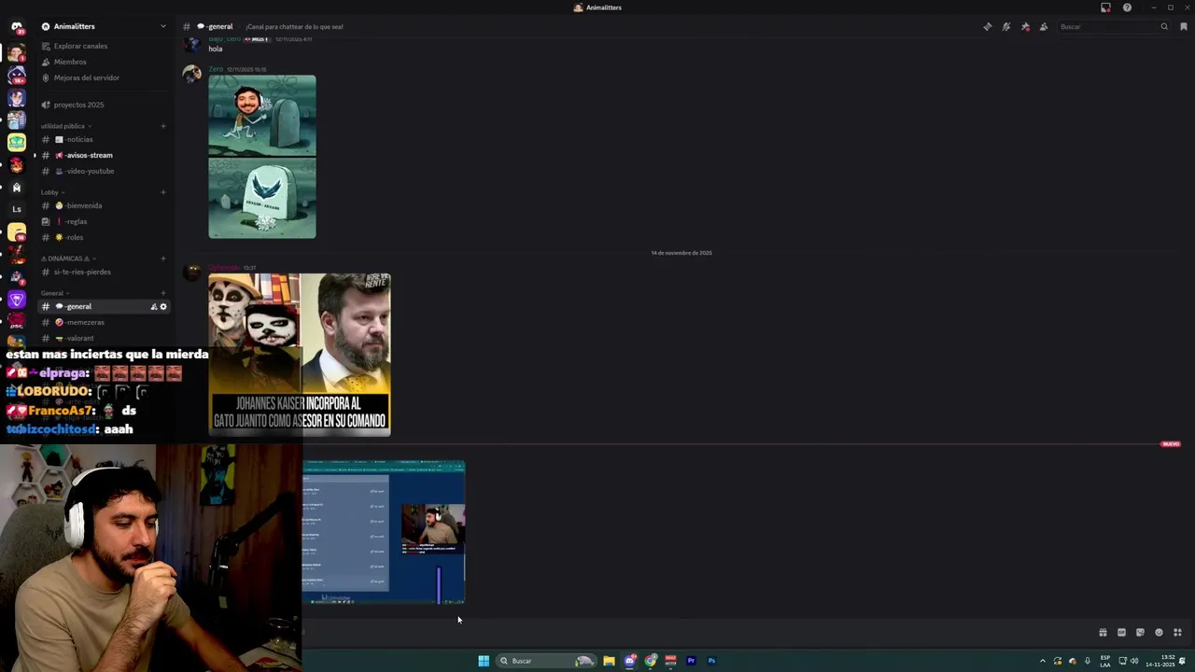
Task: Open Explorar canales
Action: [80, 46]
